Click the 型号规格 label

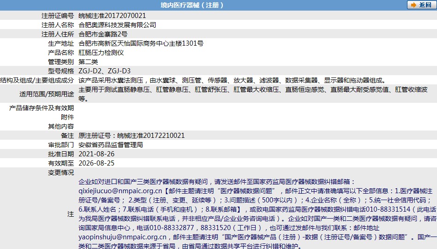(x=61, y=71)
